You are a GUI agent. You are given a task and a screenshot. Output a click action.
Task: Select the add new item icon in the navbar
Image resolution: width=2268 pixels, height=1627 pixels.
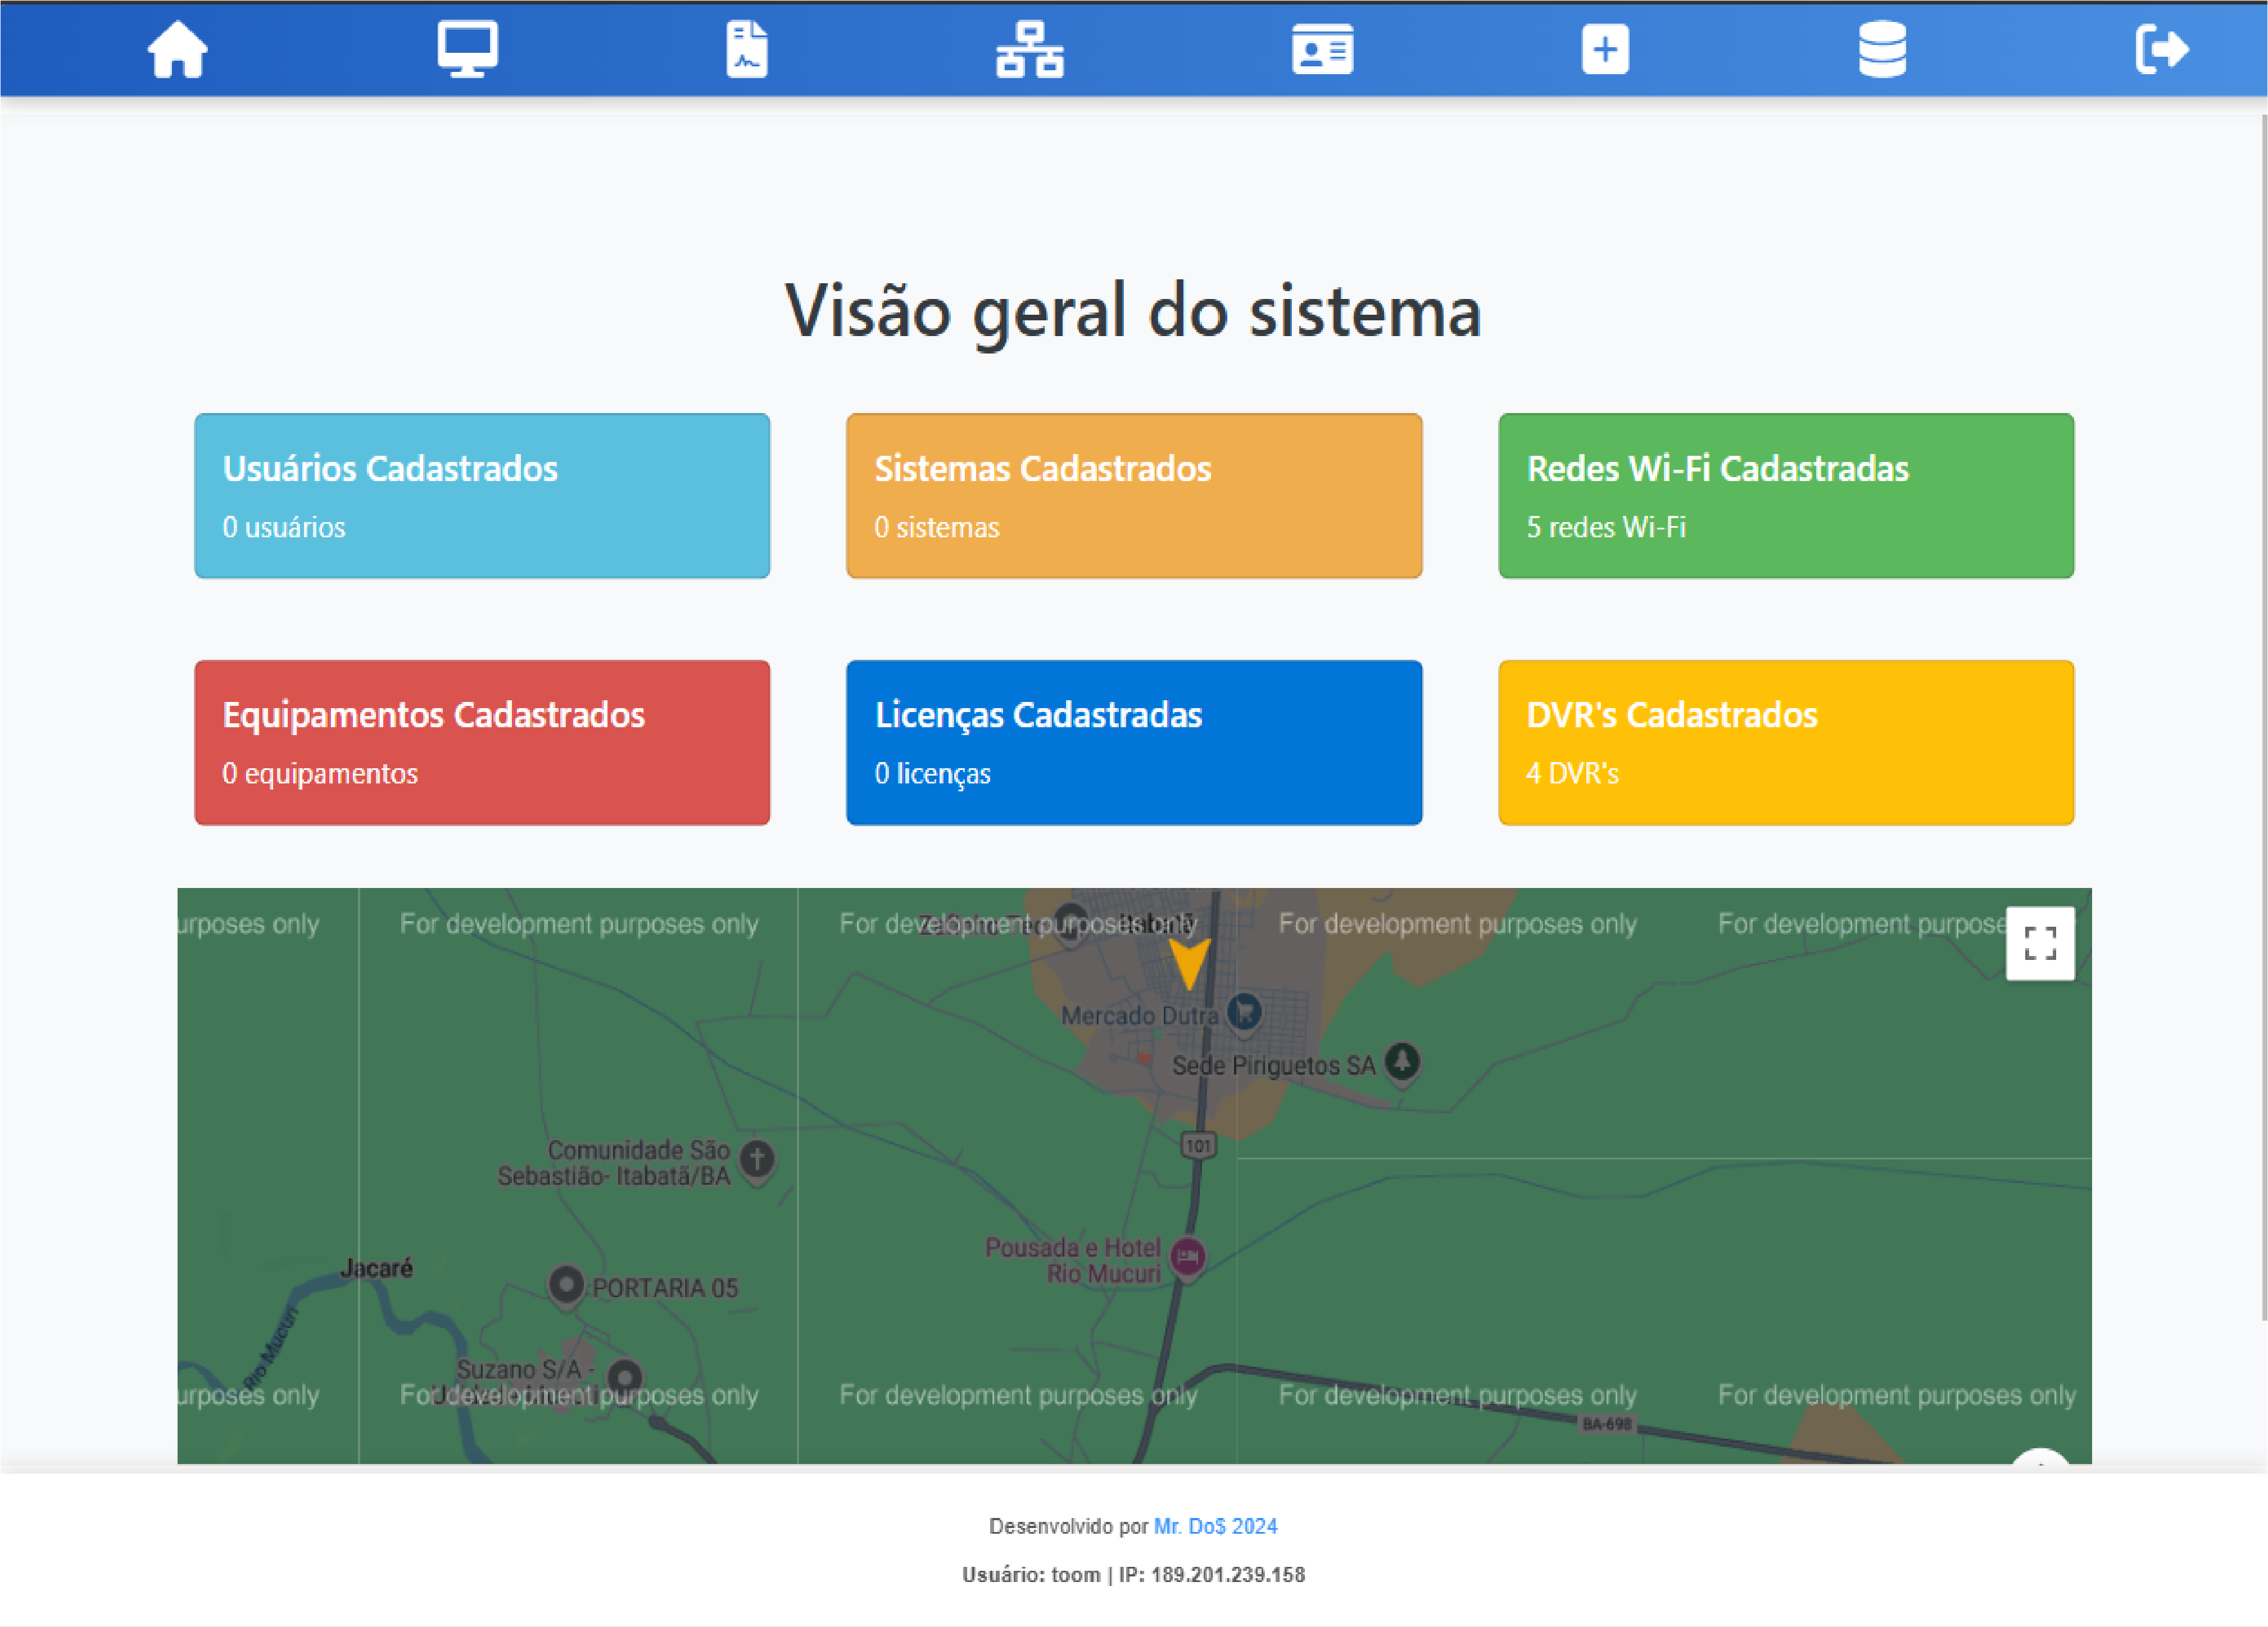[1605, 49]
